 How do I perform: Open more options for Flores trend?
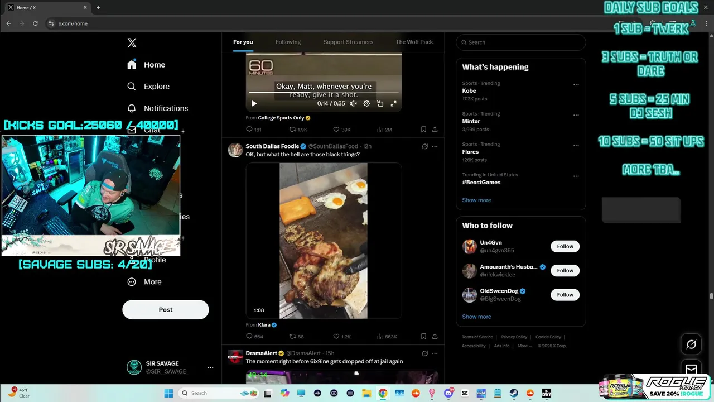[x=576, y=146]
